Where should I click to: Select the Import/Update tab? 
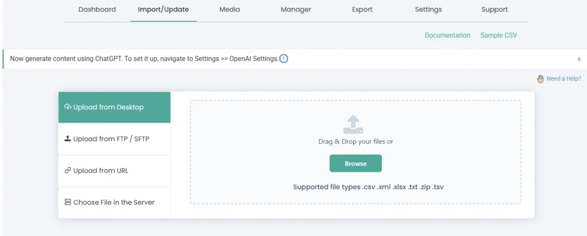coord(163,10)
